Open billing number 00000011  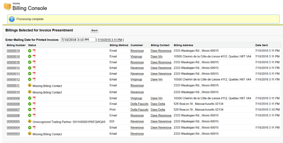tap(13, 86)
